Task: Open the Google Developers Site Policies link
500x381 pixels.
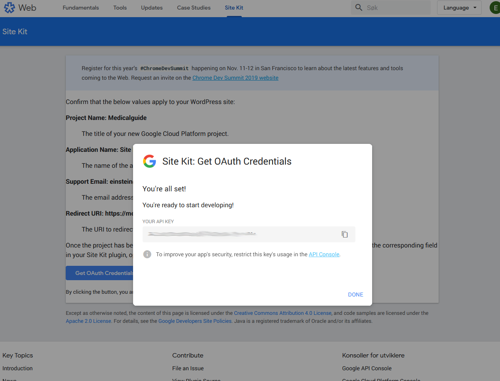Action: click(195, 321)
